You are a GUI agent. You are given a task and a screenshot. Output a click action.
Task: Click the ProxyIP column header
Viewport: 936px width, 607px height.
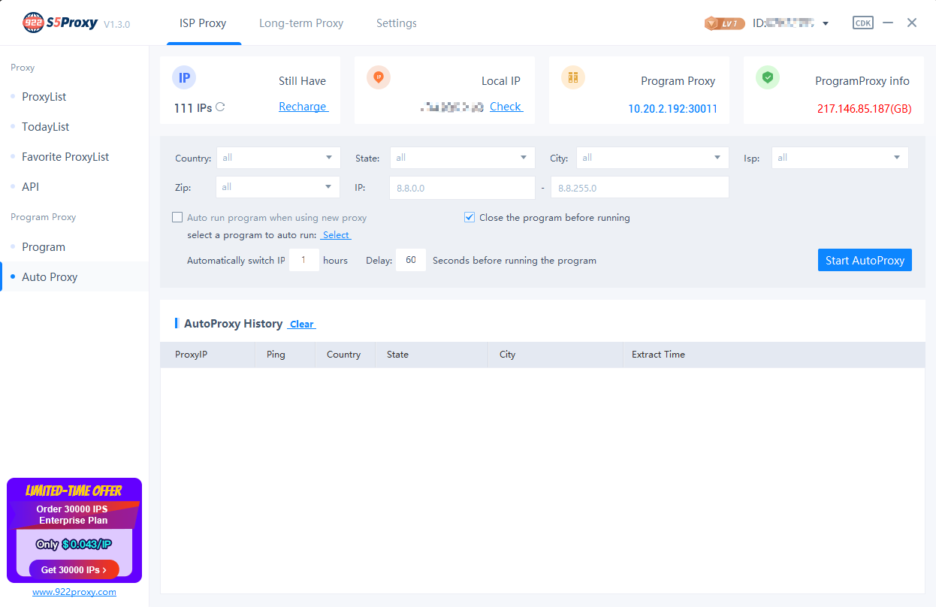point(208,355)
